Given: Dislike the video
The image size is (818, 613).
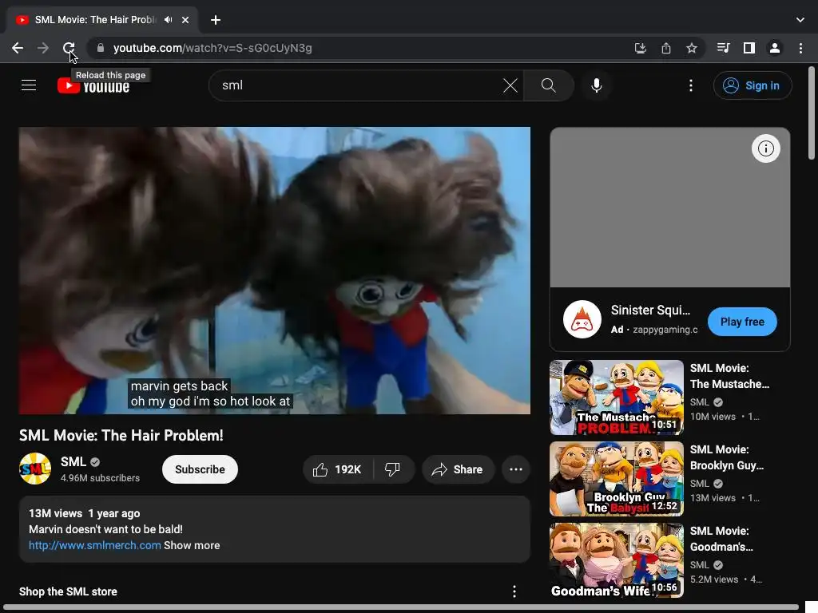Looking at the screenshot, I should click(x=393, y=469).
